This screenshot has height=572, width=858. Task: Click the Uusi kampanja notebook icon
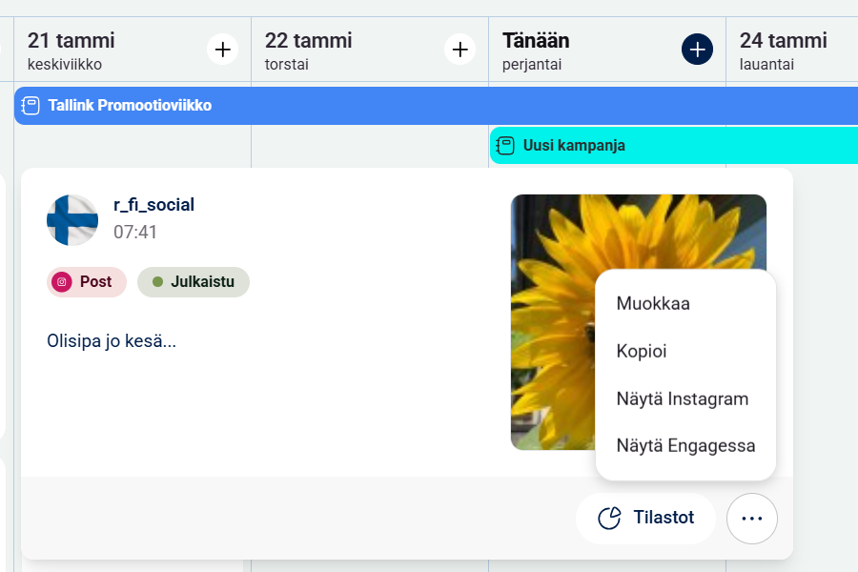(506, 146)
